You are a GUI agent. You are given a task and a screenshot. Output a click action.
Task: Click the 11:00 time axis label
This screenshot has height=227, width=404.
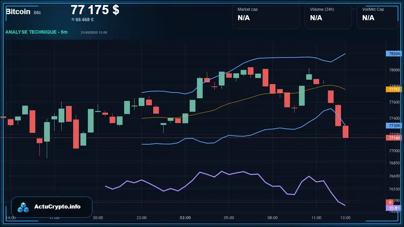(x=316, y=218)
